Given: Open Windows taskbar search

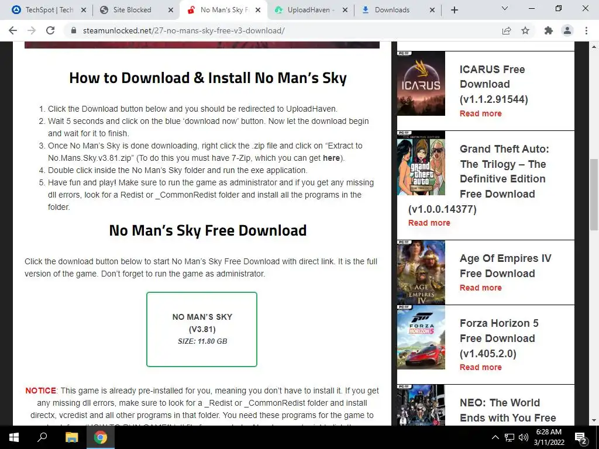Looking at the screenshot, I should [x=42, y=437].
